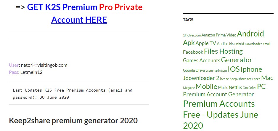Open the IOS tag link
The image size is (278, 131).
pos(234,69)
